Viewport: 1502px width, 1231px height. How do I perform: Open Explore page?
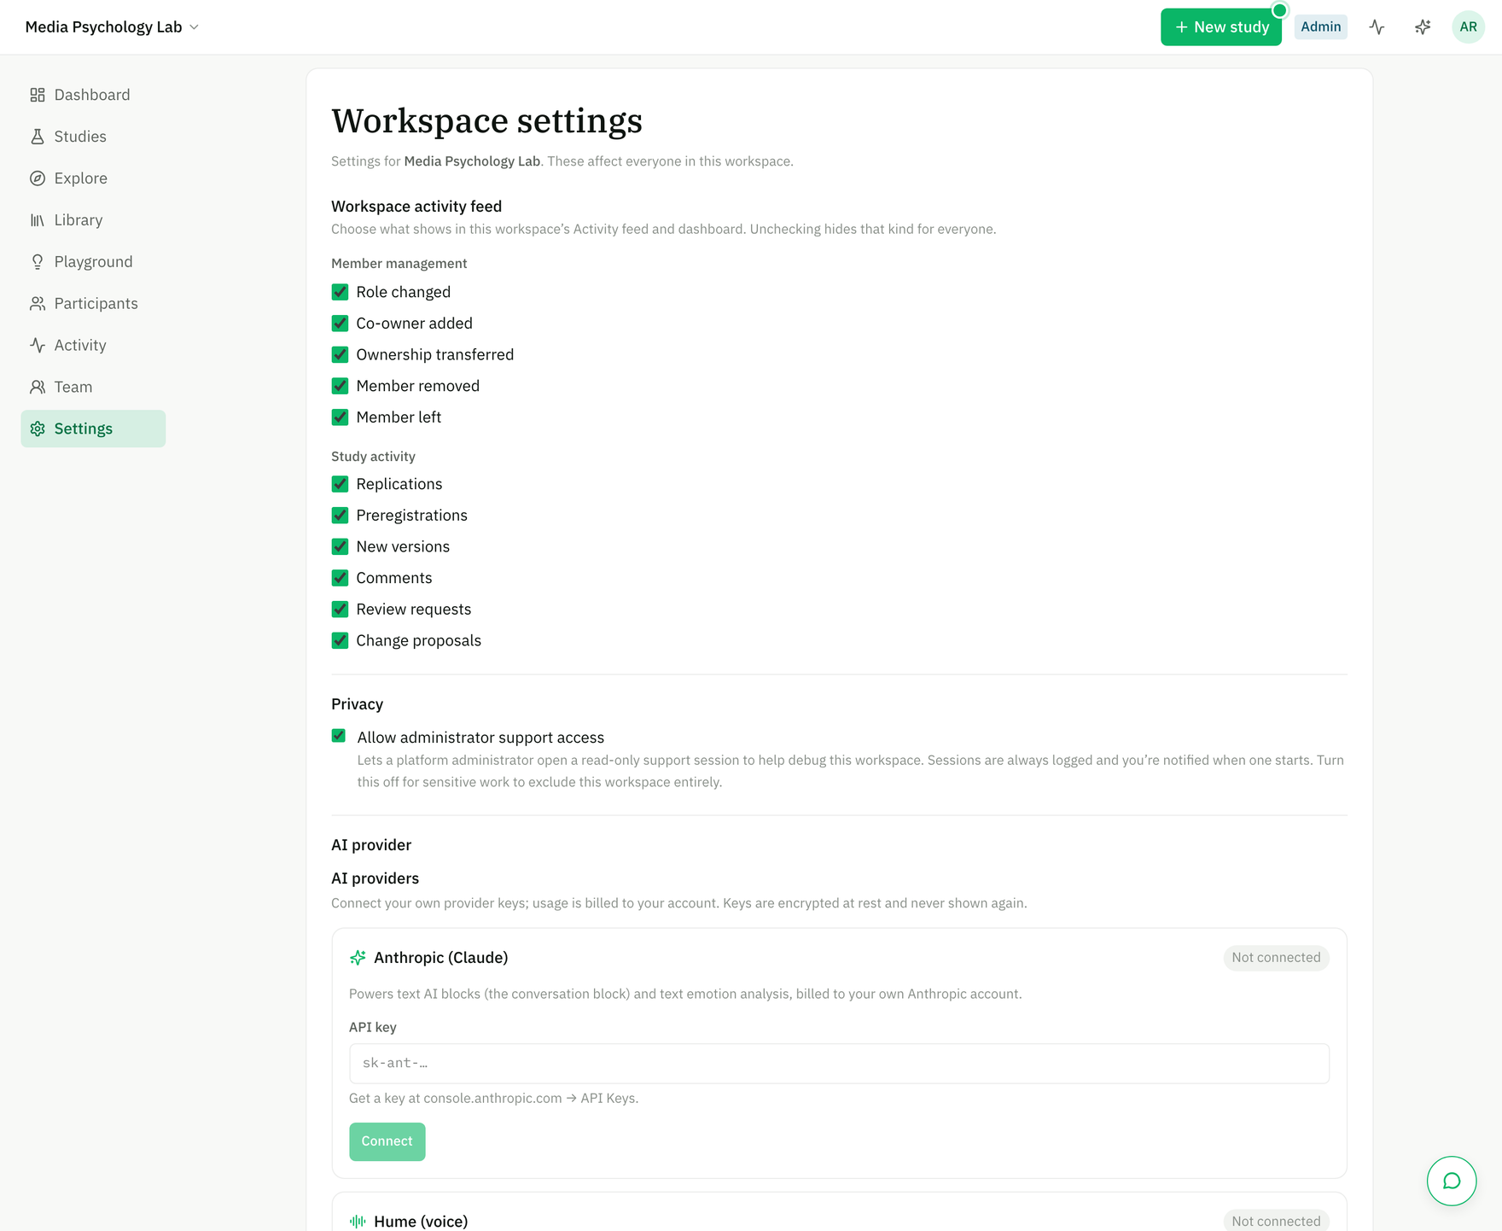click(x=93, y=178)
